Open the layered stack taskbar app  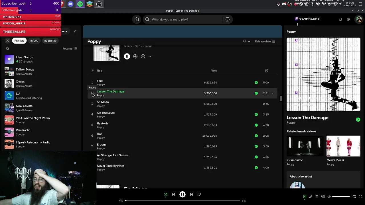point(90,4)
